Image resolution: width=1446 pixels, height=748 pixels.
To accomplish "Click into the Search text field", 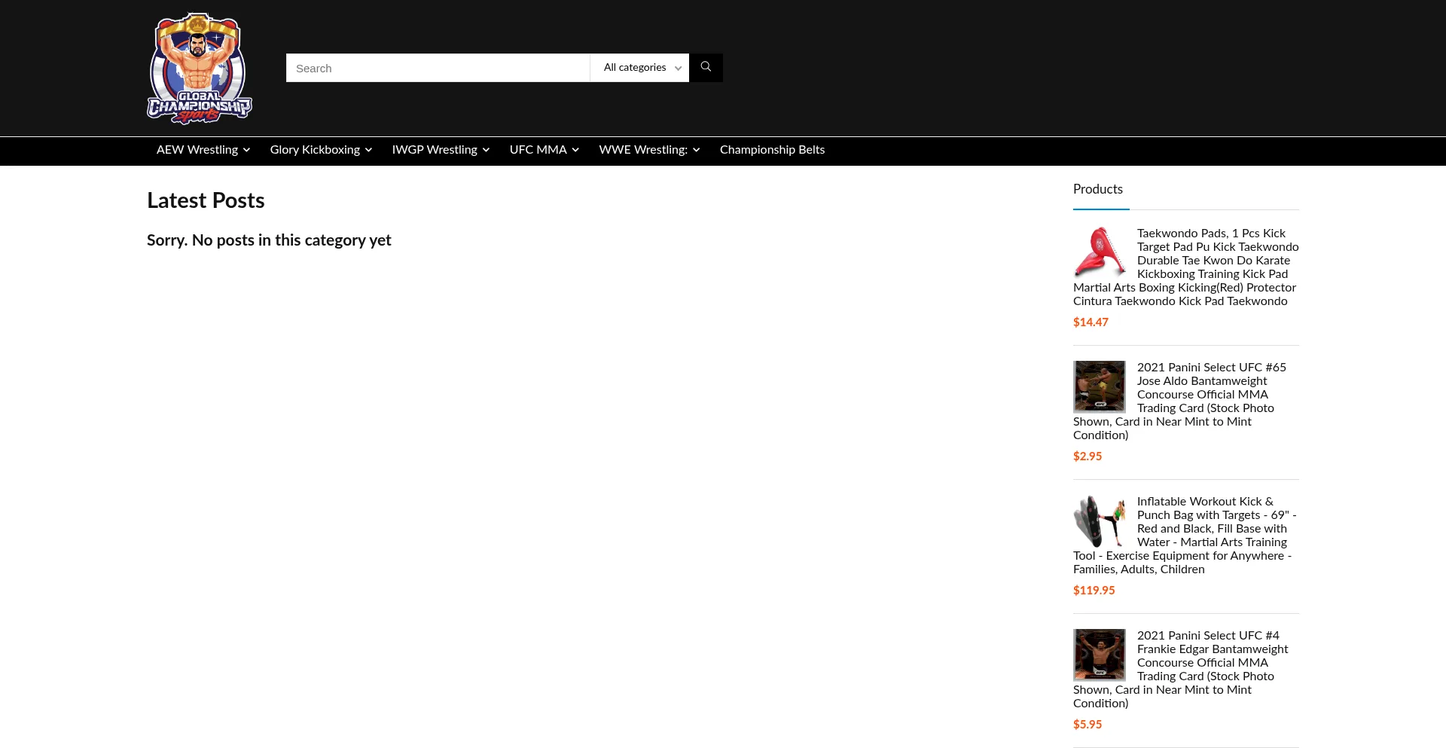I will pos(438,68).
